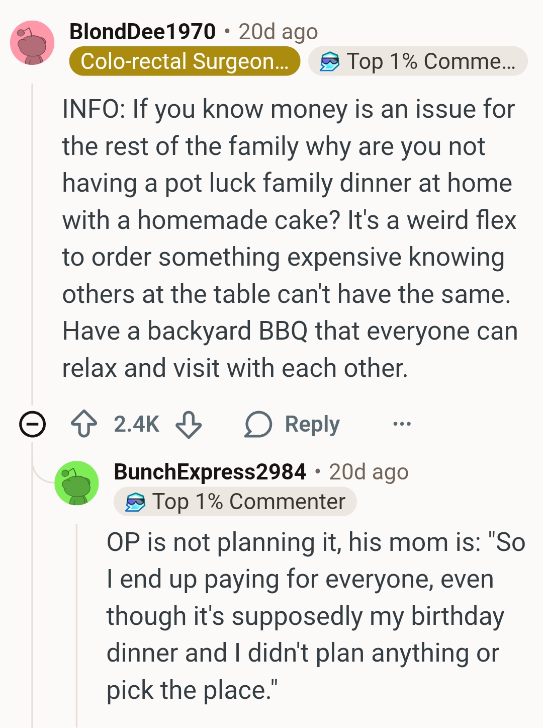This screenshot has width=543, height=728.
Task: Open the BlondDee1970 username profile link
Action: pos(142,31)
